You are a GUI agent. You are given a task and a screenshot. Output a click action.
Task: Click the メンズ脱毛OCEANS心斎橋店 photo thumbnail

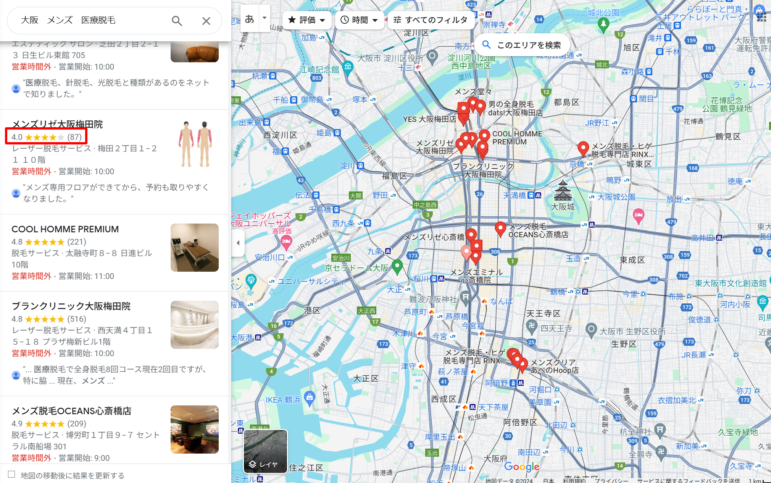195,430
